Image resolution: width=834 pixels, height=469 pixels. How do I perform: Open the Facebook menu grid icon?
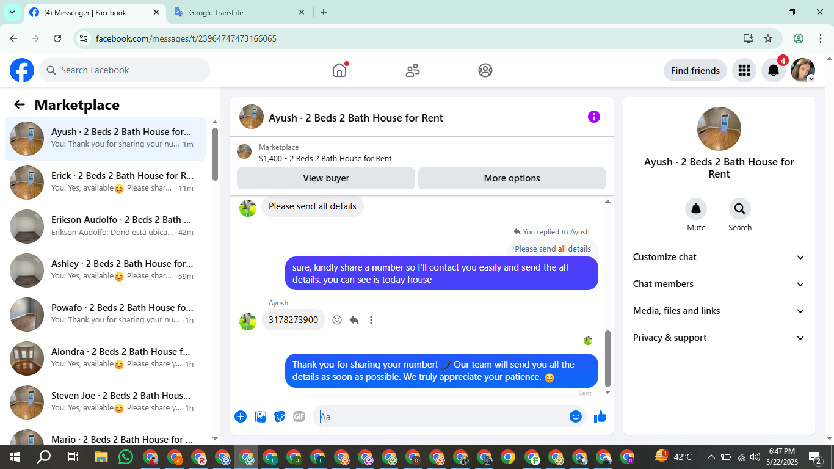(x=744, y=70)
